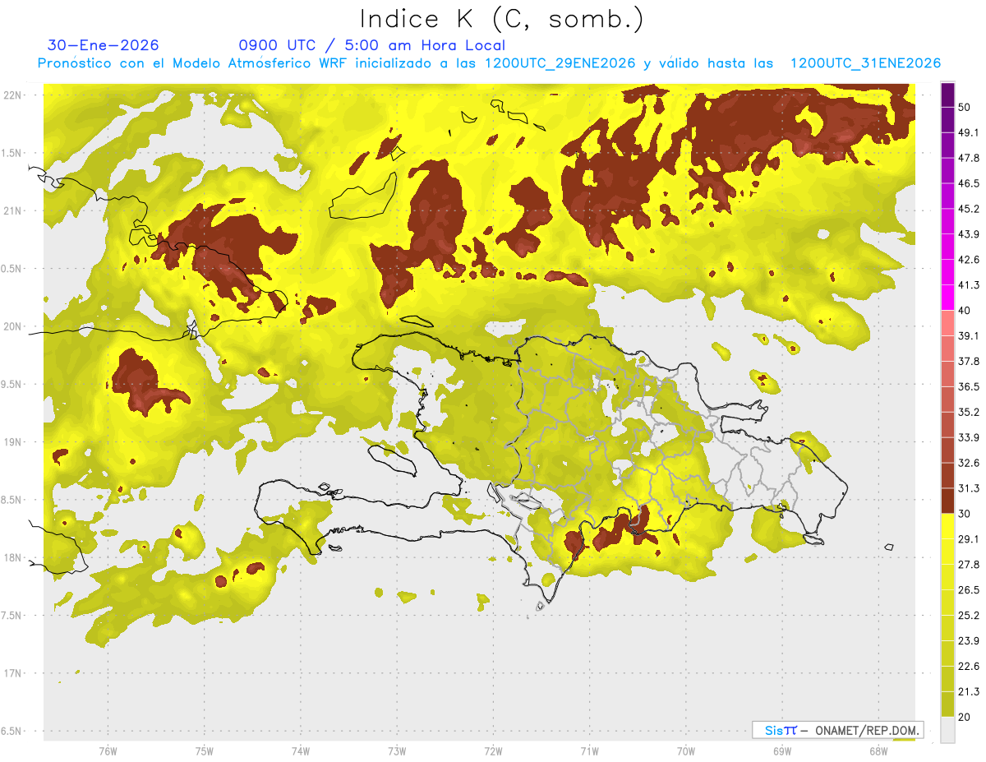Viewport: 986px width, 762px height.
Task: Click the 21N latitude label
Action: [13, 210]
